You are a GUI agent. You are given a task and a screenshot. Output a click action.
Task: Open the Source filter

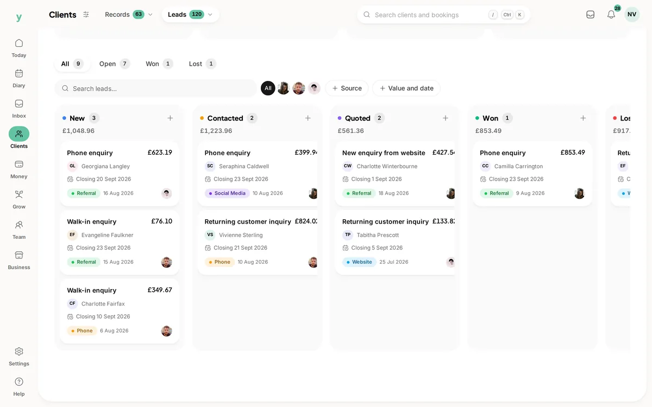pyautogui.click(x=347, y=88)
